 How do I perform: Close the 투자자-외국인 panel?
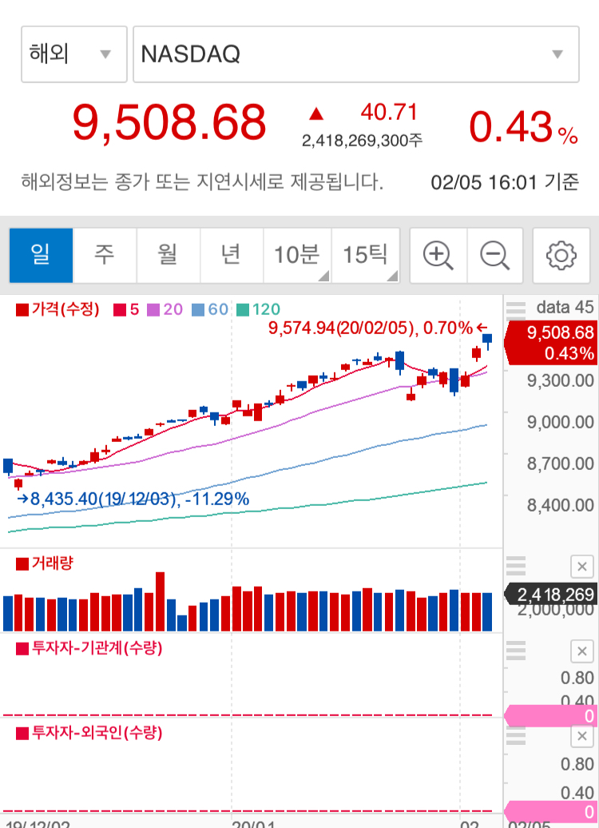coord(582,736)
